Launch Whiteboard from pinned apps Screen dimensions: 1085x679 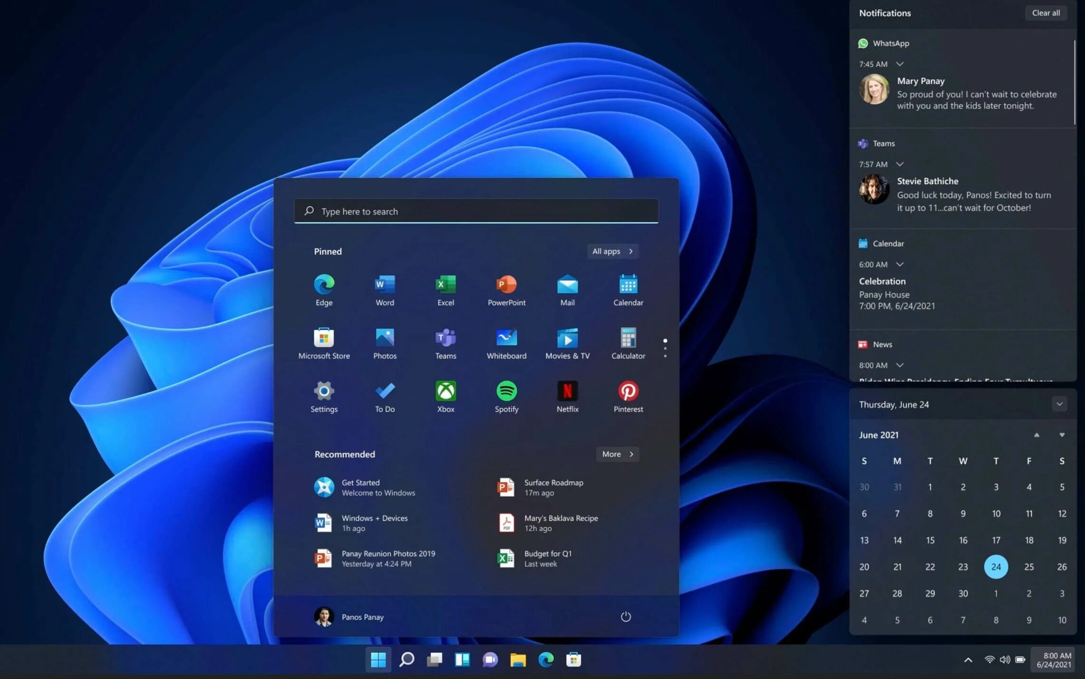tap(506, 338)
